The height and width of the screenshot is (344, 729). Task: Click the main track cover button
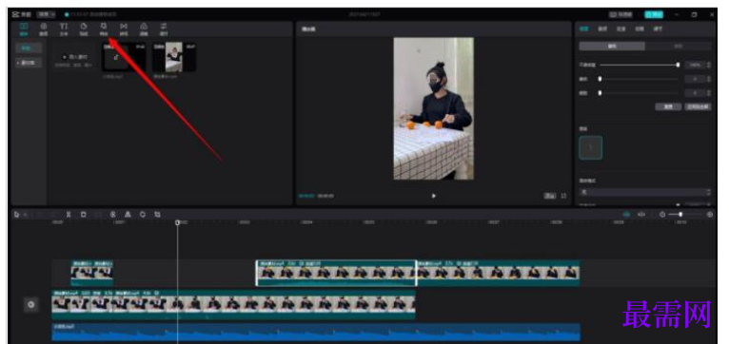(x=31, y=305)
